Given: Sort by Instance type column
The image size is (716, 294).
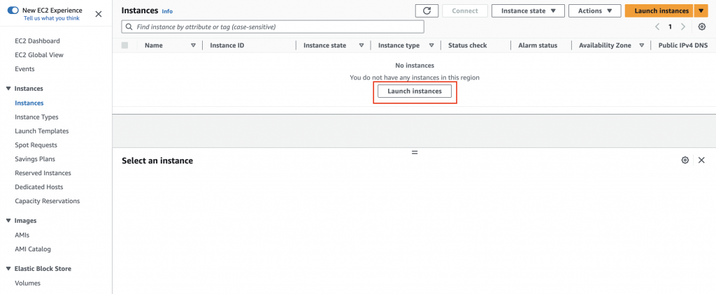Looking at the screenshot, I should 431,45.
